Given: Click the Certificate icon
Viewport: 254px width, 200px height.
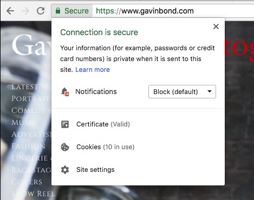Looking at the screenshot, I should [65, 124].
